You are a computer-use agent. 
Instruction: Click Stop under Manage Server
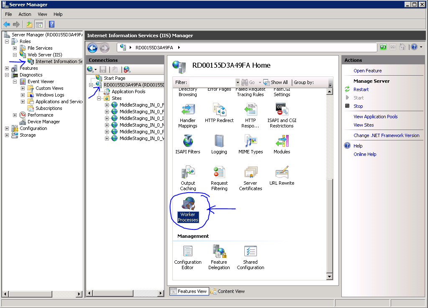tap(358, 106)
